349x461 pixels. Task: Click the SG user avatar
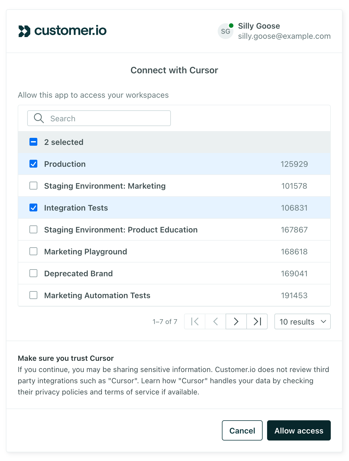tap(226, 31)
